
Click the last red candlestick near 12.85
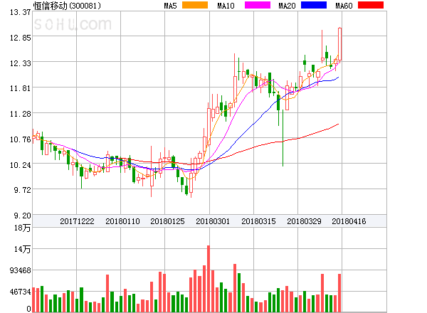click(x=340, y=44)
